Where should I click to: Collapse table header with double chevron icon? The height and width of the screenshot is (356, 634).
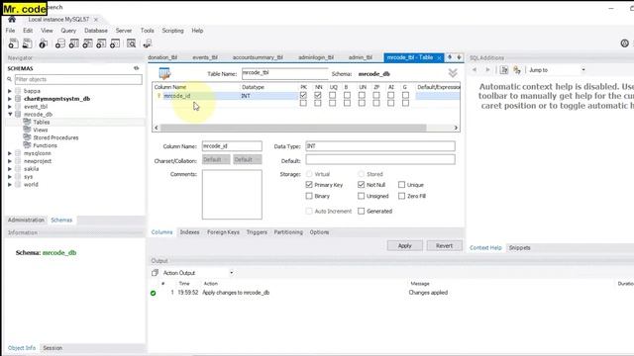tap(453, 73)
